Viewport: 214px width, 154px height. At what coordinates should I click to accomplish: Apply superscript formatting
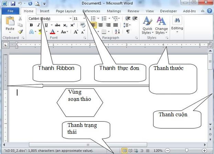pos(72,25)
